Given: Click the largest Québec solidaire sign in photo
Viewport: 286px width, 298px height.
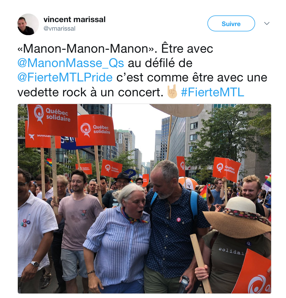Looking at the screenshot, I should [x=52, y=120].
